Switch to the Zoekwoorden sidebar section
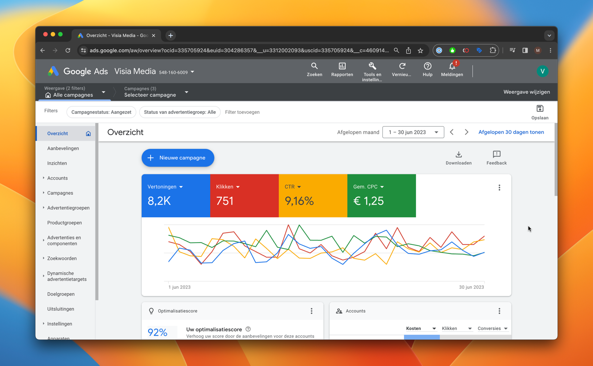Viewport: 593px width, 366px height. [x=62, y=258]
